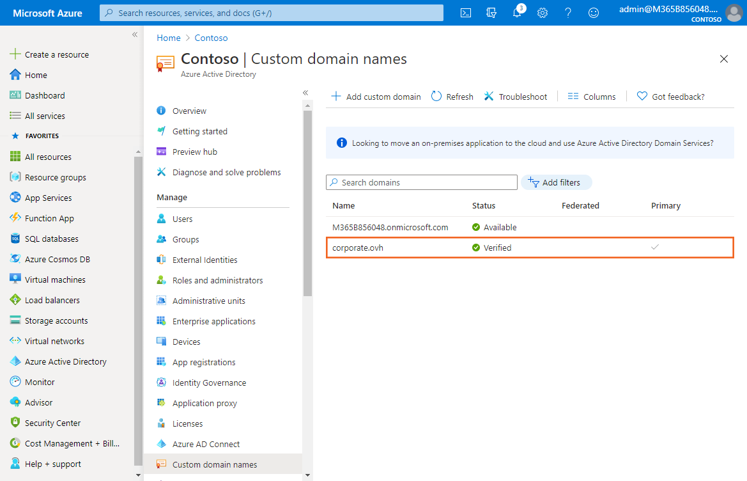Open Home breadcrumb link
The width and height of the screenshot is (747, 481).
point(169,38)
